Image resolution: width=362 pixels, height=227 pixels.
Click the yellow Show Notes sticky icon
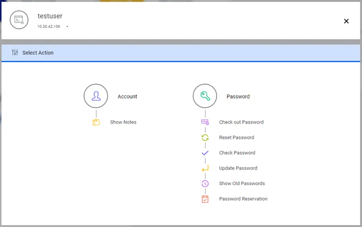(x=96, y=122)
